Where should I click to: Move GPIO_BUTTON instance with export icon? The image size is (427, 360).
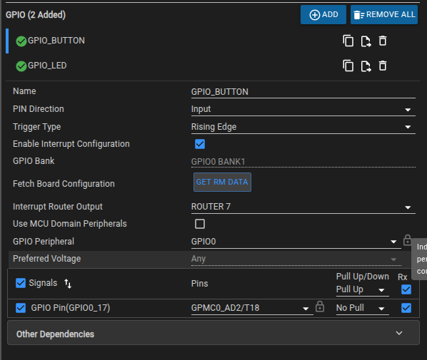coord(366,41)
